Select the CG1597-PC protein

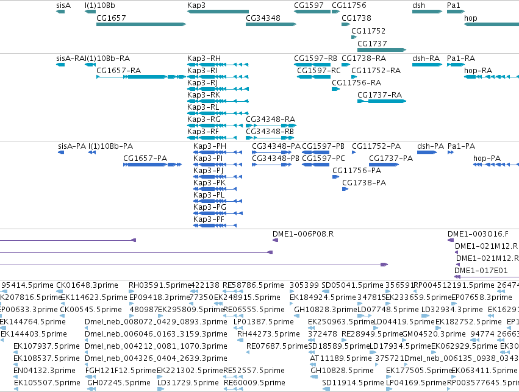(x=316, y=165)
